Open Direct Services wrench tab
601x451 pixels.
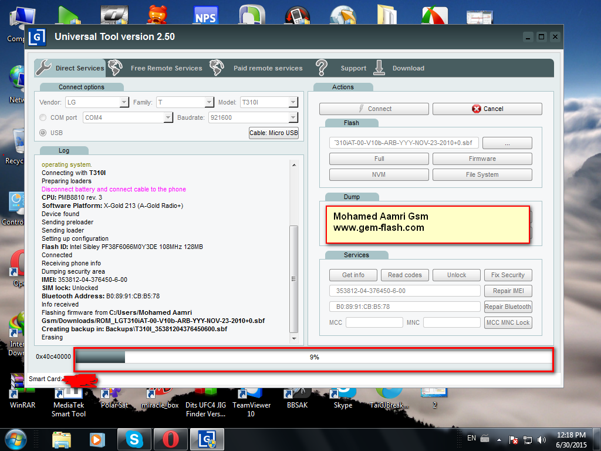[x=70, y=68]
